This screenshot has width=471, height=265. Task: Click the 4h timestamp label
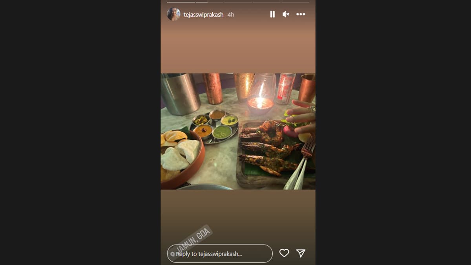231,15
